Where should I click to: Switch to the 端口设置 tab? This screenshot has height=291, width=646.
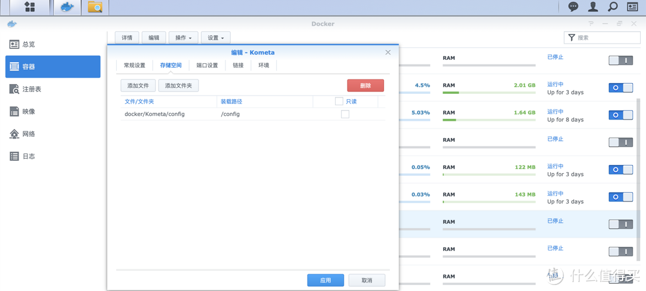click(207, 66)
